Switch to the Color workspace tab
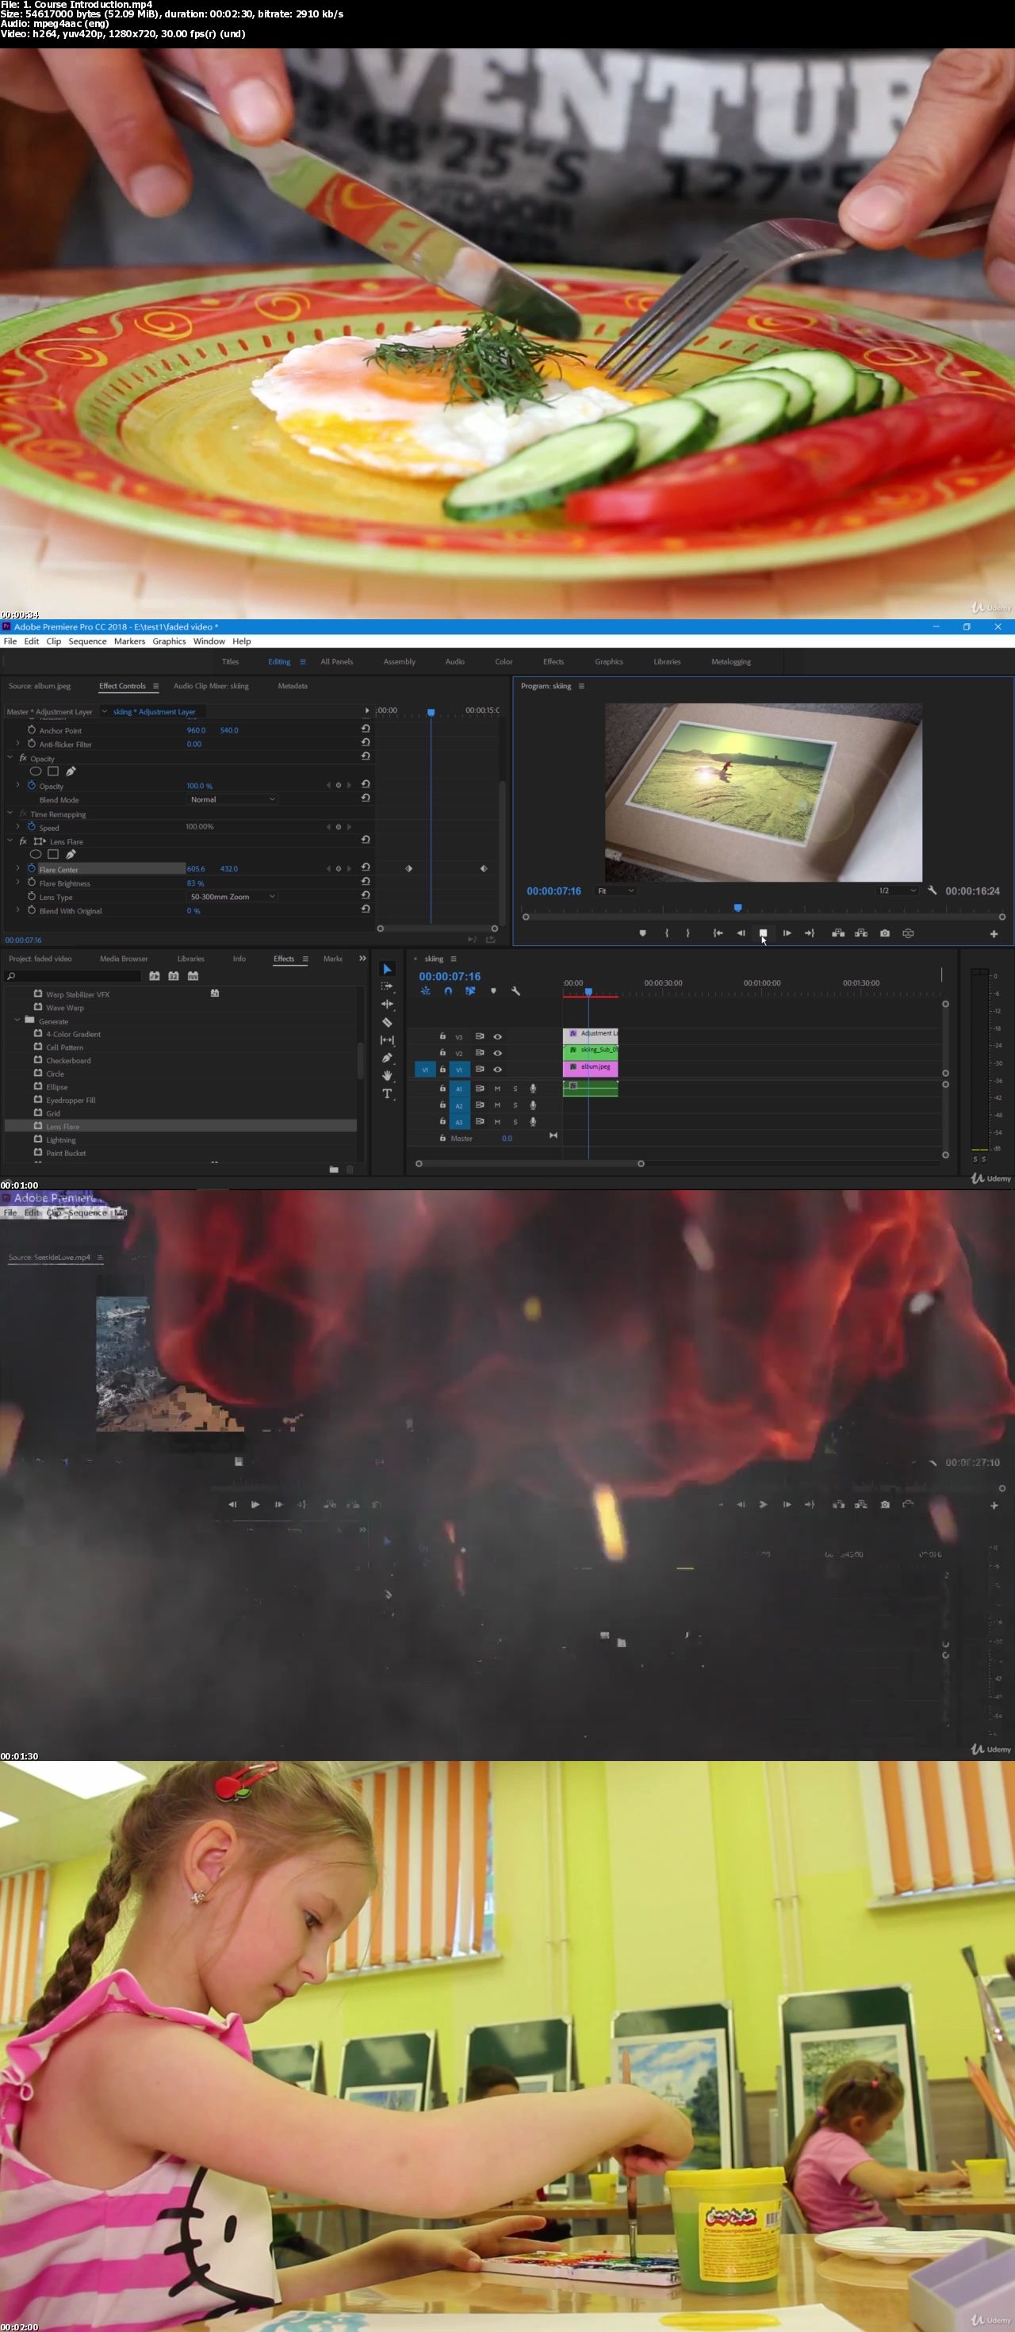Image resolution: width=1015 pixels, height=2332 pixels. point(504,662)
